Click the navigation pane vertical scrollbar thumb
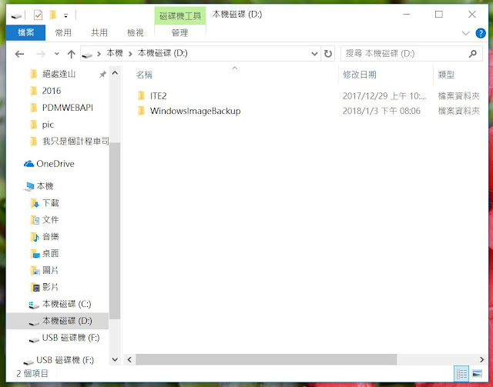The height and width of the screenshot is (387, 493). coord(115,230)
